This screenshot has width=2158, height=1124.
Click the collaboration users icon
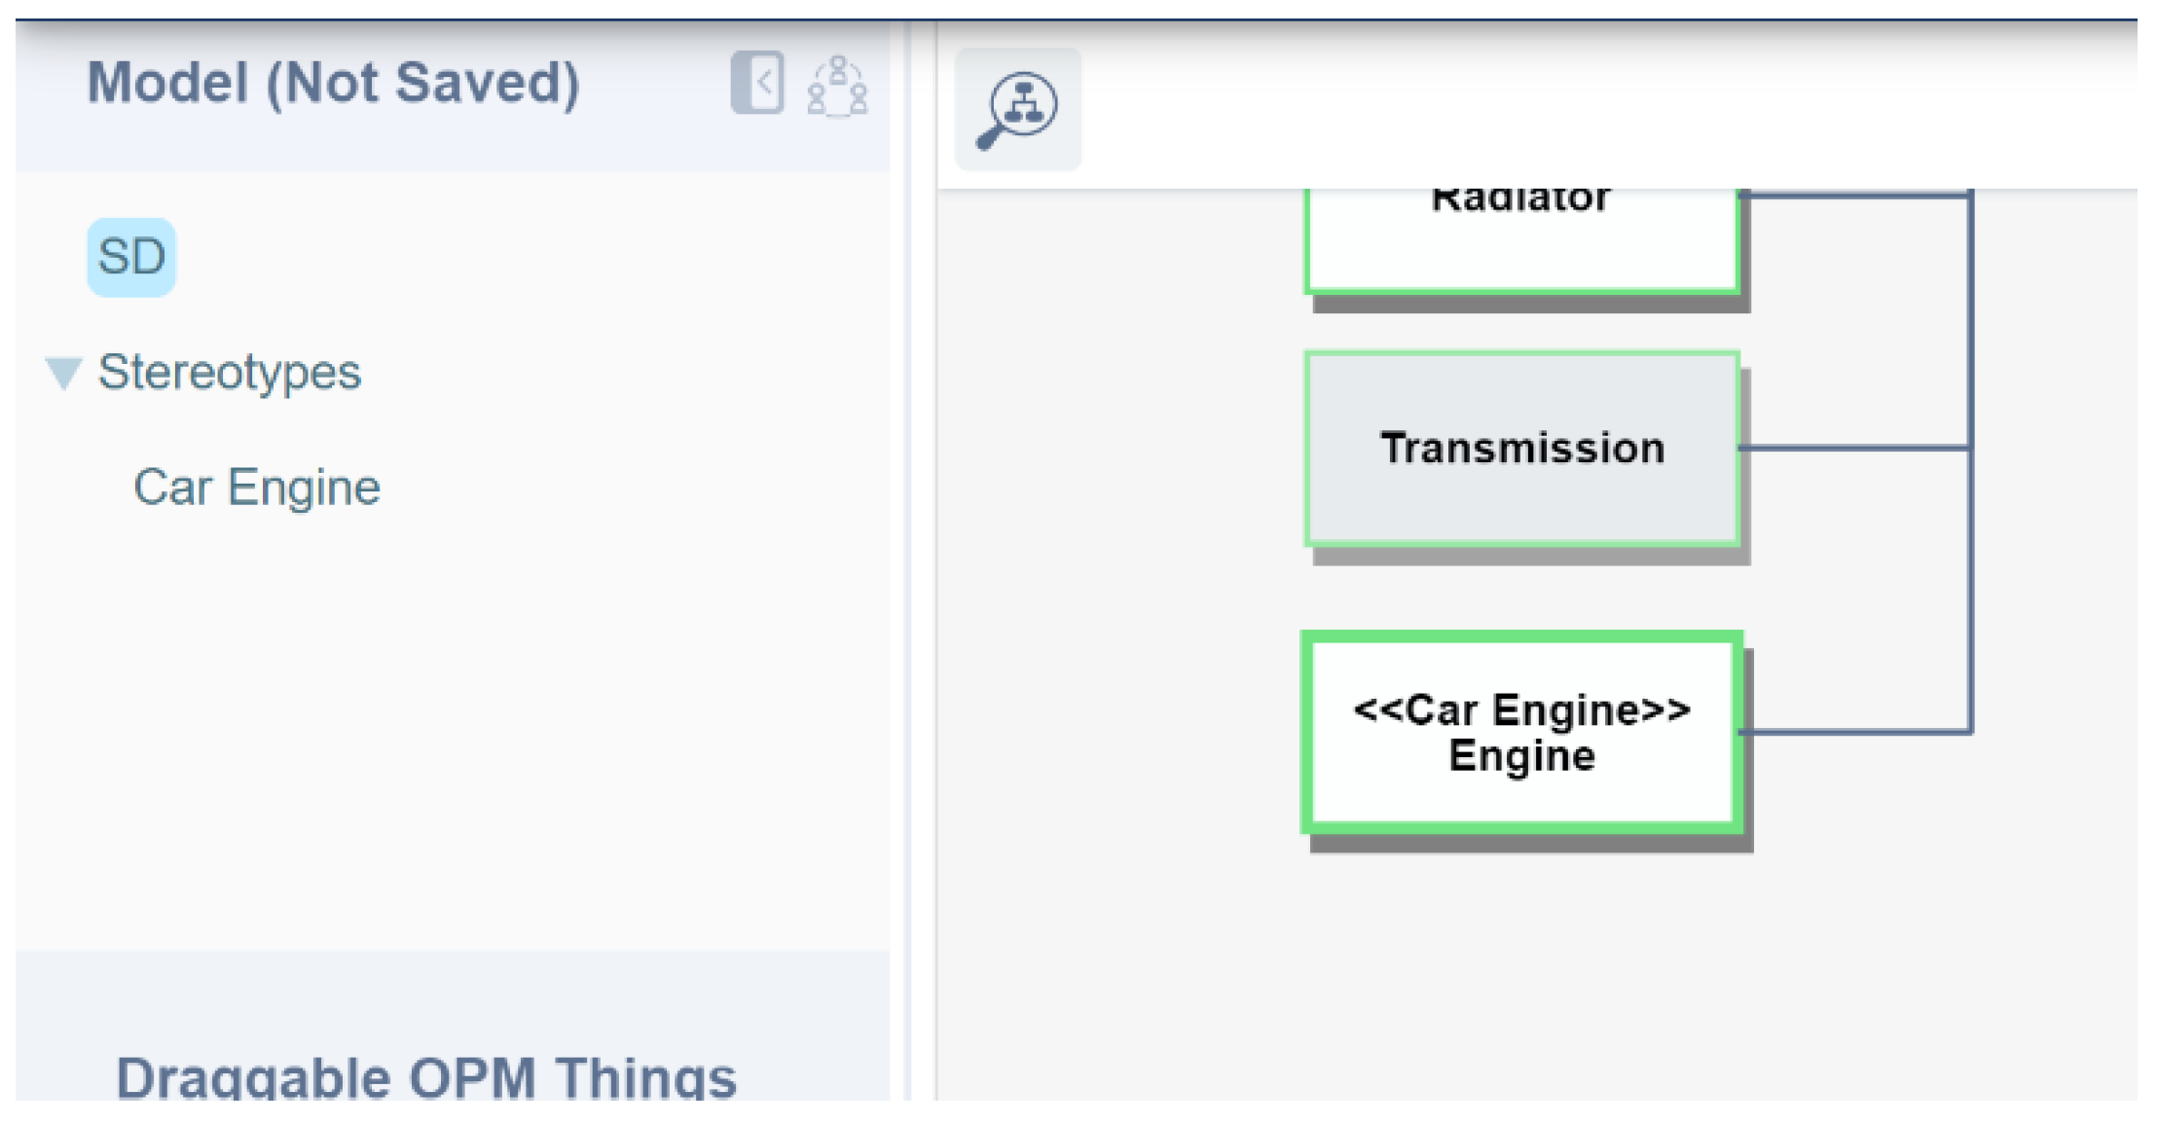click(837, 87)
